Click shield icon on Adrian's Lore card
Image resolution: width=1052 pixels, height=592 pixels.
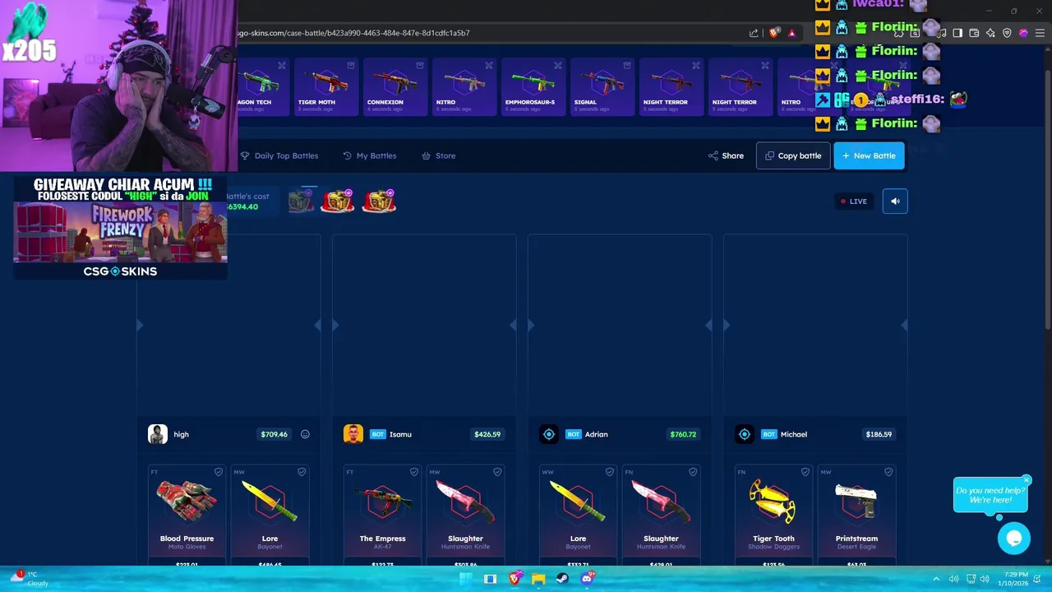[610, 472]
